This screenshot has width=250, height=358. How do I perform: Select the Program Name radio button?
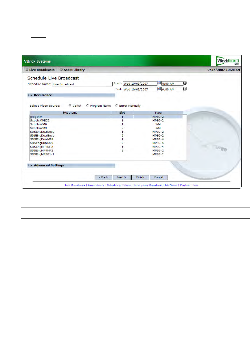[x=87, y=106]
